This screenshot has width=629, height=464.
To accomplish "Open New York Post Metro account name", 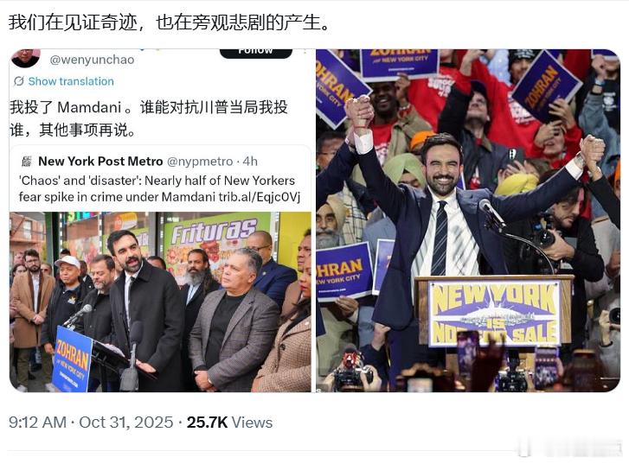I will tap(100, 161).
